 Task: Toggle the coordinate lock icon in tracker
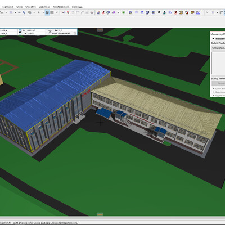(x=20, y=32)
